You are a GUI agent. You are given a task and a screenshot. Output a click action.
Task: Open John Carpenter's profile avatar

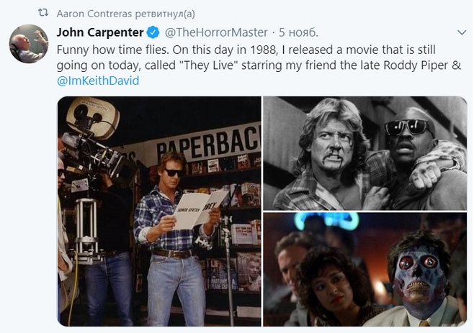[x=29, y=44]
